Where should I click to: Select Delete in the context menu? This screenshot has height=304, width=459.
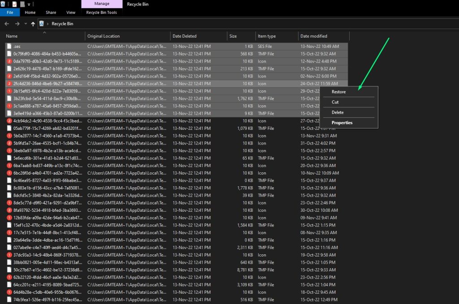pyautogui.click(x=338, y=112)
